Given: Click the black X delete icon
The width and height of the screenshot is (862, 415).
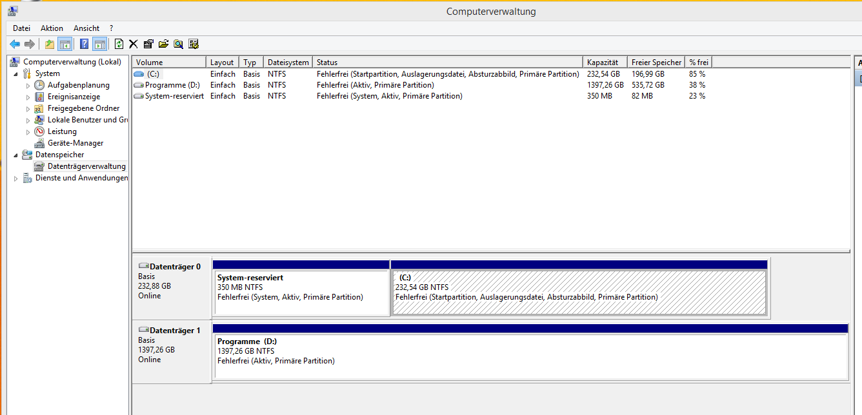Looking at the screenshot, I should coord(134,44).
